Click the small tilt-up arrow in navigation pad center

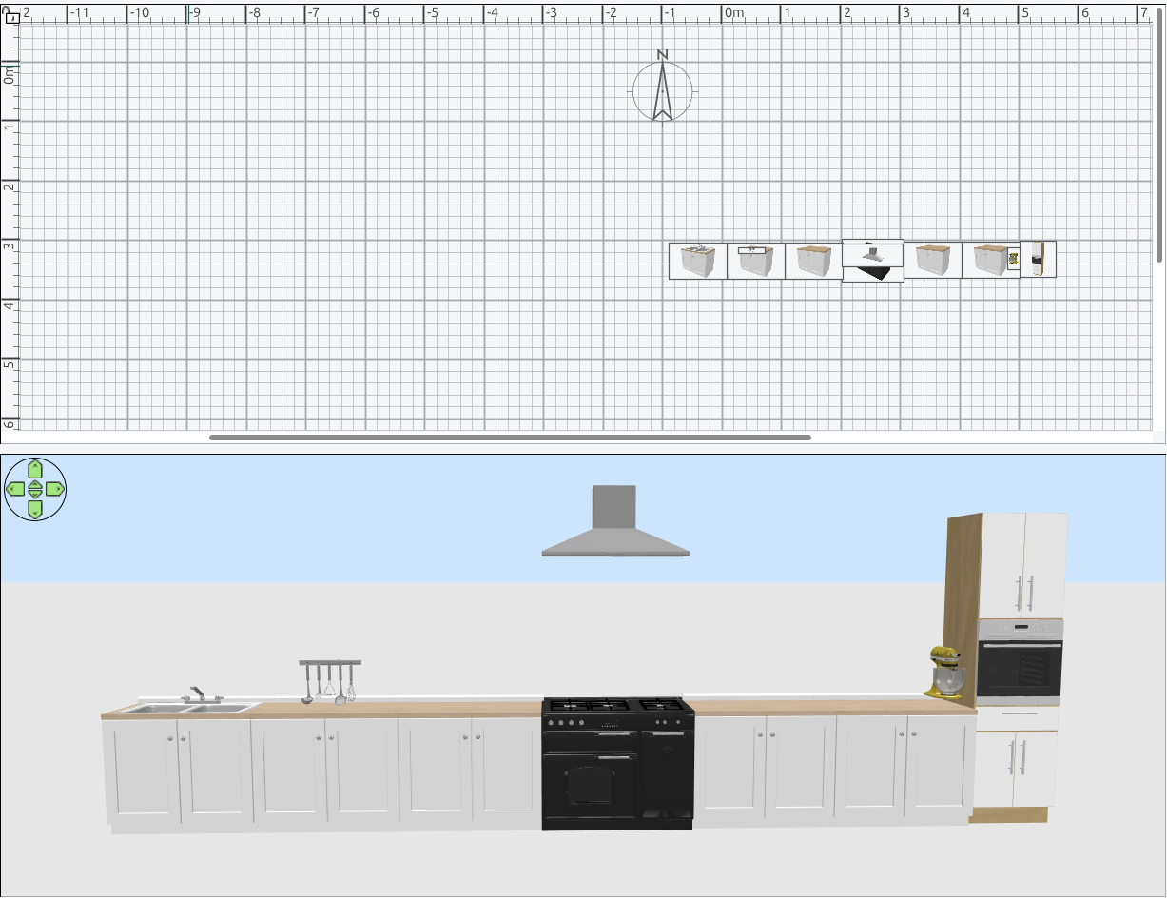35,484
